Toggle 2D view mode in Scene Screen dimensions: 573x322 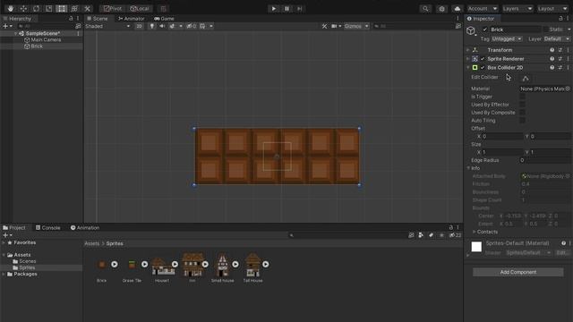140,26
